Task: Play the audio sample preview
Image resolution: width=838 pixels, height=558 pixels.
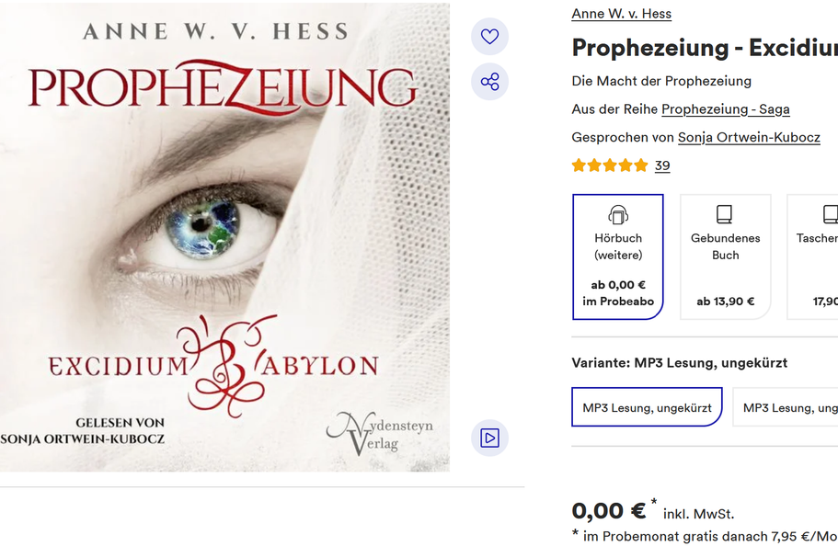Action: point(489,438)
